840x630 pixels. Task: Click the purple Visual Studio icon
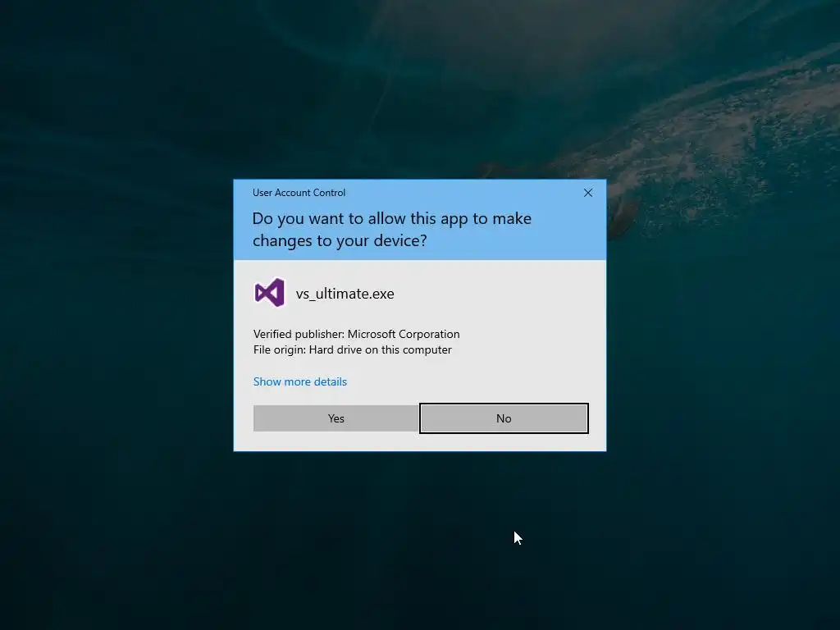(269, 293)
